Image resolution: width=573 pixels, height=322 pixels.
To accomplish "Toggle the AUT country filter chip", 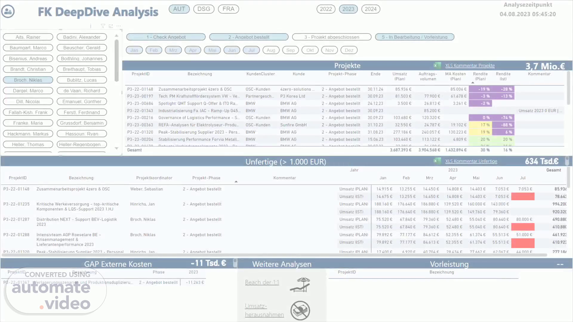I will pyautogui.click(x=179, y=9).
